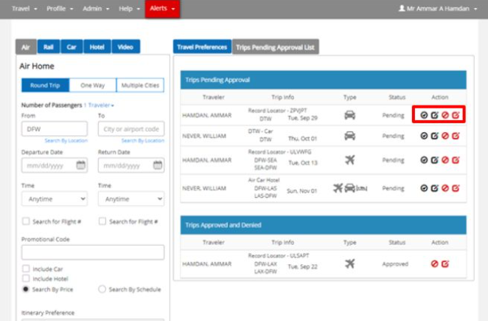Open Mr Ammar A Hamdan user menu
The image size is (488, 321).
pyautogui.click(x=438, y=9)
